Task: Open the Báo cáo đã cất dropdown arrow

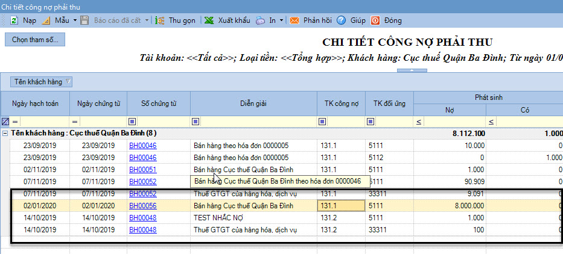Action: [x=147, y=20]
